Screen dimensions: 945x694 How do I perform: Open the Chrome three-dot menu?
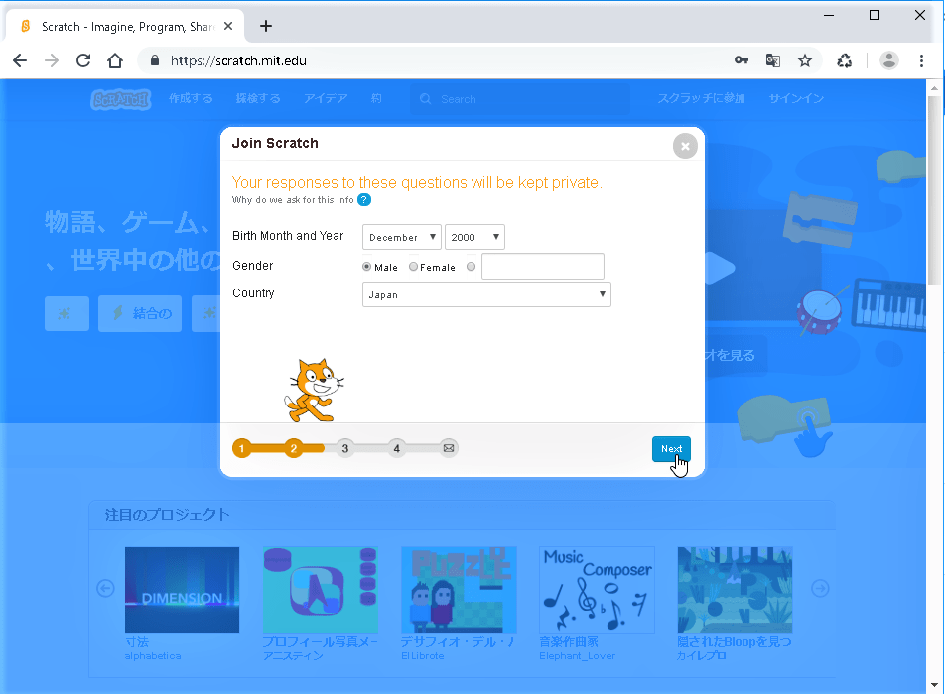(921, 60)
